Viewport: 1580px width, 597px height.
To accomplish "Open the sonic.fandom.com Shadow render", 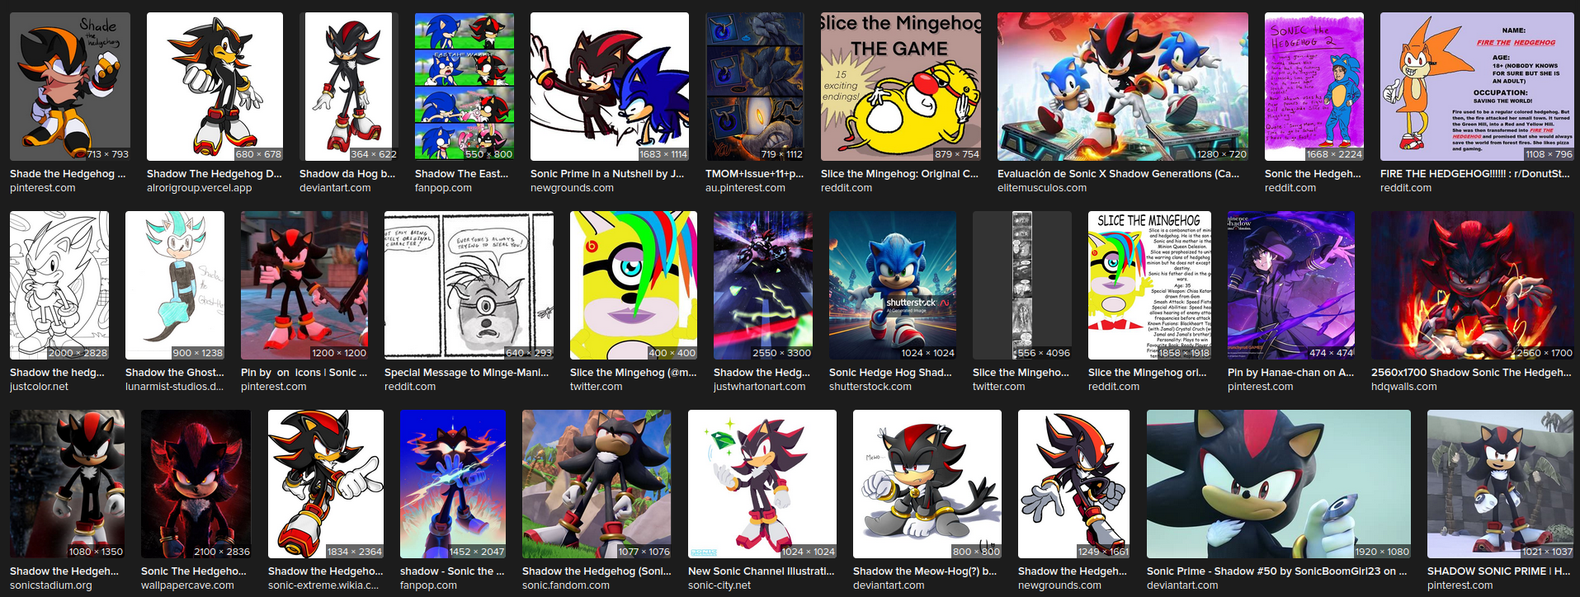I will point(597,484).
